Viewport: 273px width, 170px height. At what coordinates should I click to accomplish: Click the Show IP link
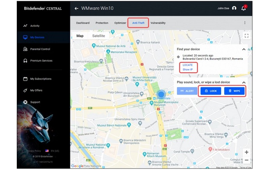coord(188,69)
